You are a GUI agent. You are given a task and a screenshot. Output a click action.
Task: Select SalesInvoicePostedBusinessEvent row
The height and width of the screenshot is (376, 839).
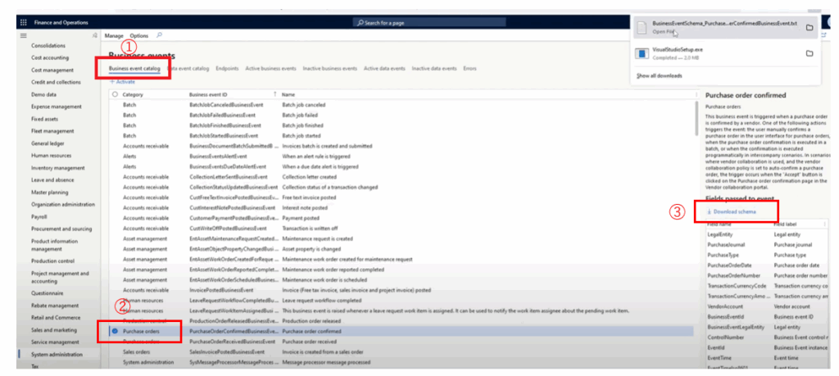[401, 352]
